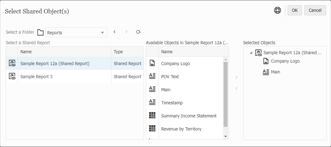
Task: Click the POV Text object icon
Action: [152, 76]
